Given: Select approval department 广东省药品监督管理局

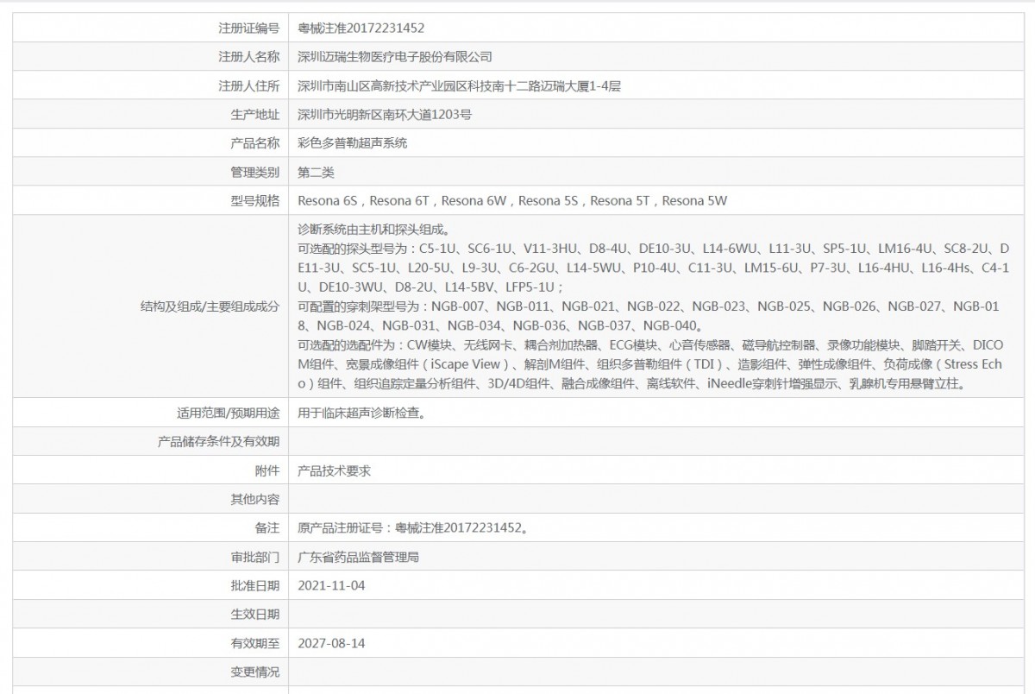Looking at the screenshot, I should 358,557.
